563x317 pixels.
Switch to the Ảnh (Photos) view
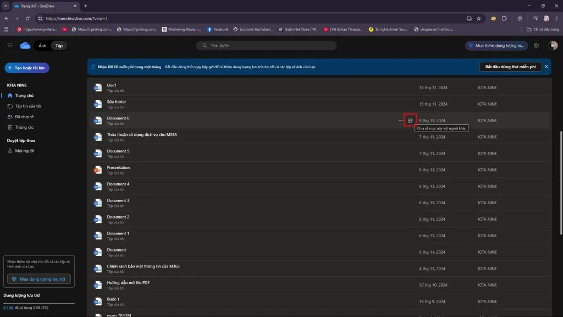pos(42,46)
